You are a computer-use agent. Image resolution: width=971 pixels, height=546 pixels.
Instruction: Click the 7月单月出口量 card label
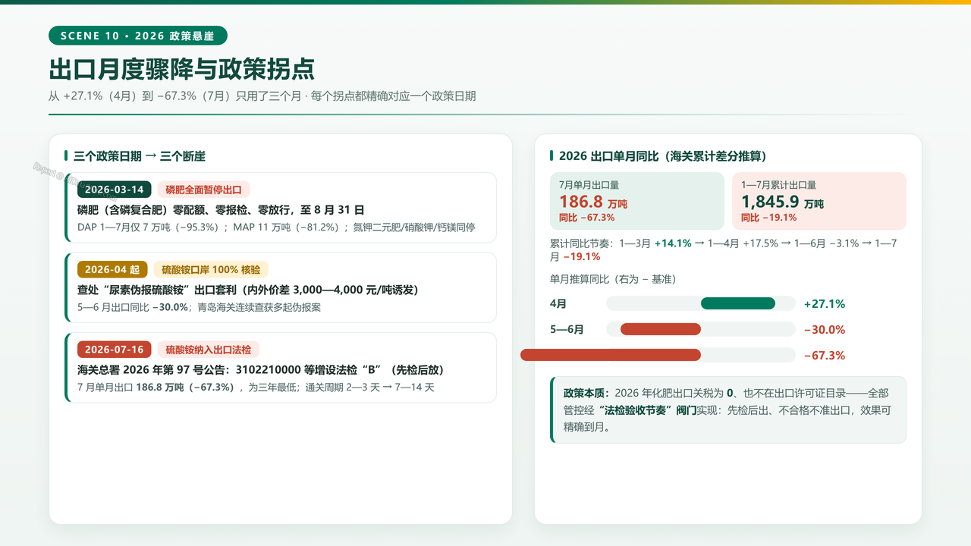(x=589, y=184)
